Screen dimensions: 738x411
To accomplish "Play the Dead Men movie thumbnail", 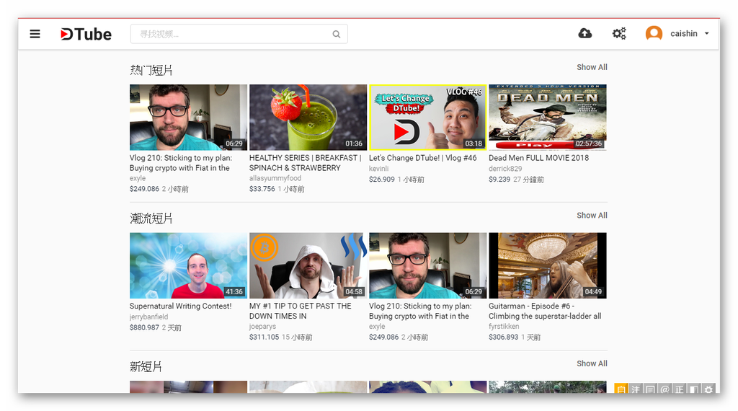I will pos(548,118).
